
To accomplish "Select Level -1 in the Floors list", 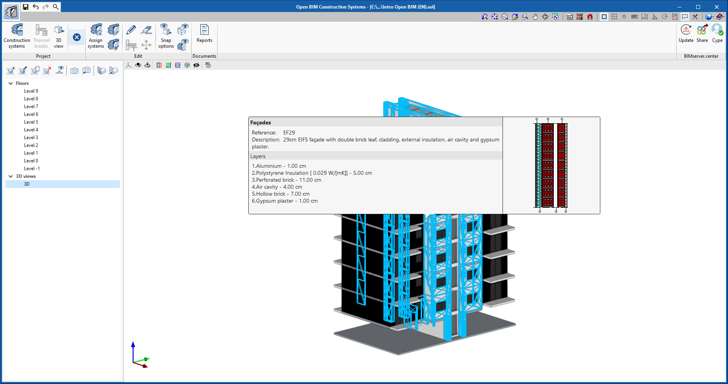I will pyautogui.click(x=32, y=169).
